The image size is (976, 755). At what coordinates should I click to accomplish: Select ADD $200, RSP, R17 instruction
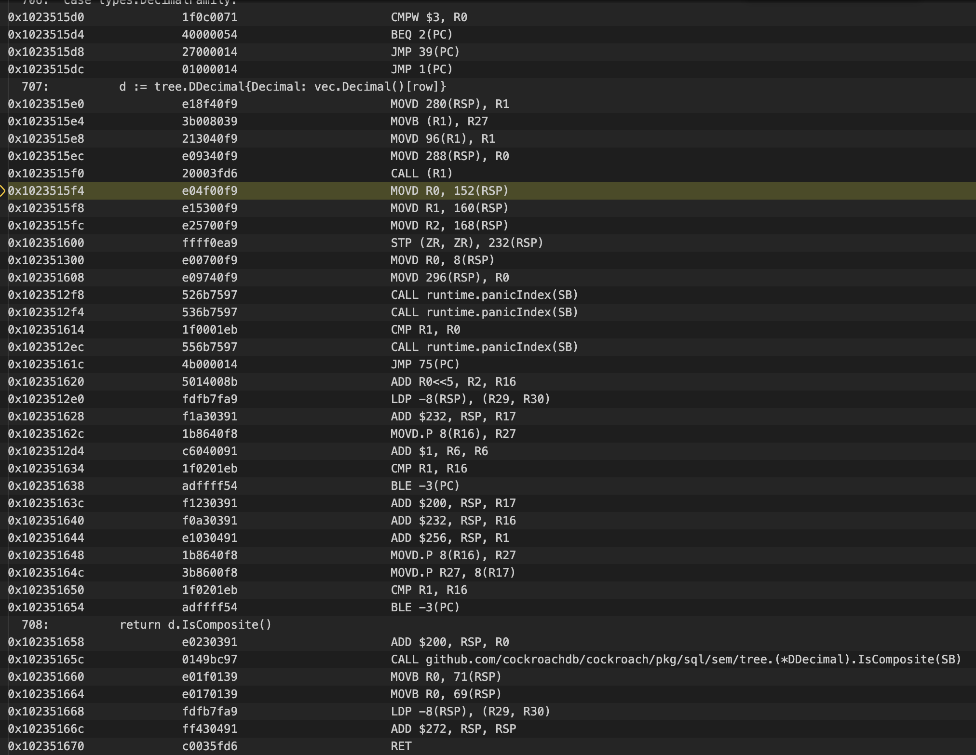453,503
